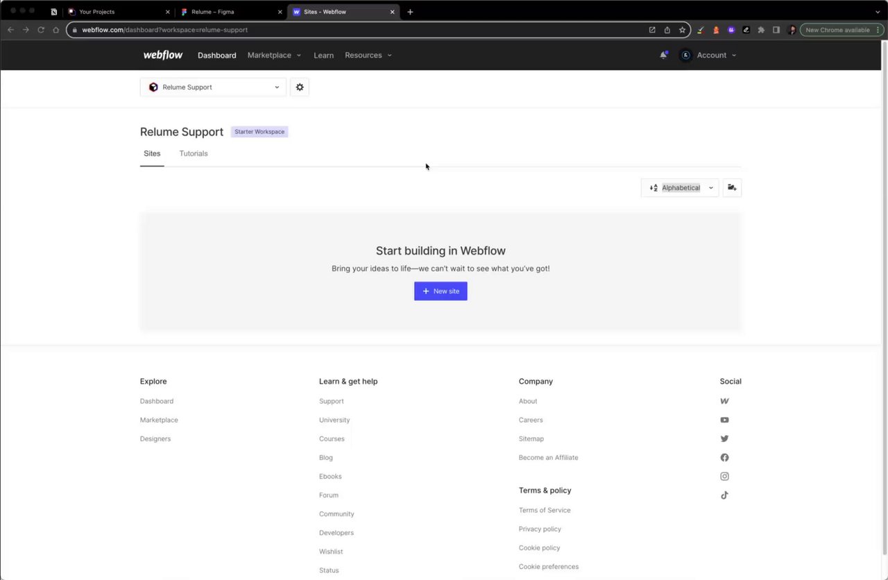Open Webflow's TikTok social icon
Viewport: 888px width, 580px height.
point(724,495)
